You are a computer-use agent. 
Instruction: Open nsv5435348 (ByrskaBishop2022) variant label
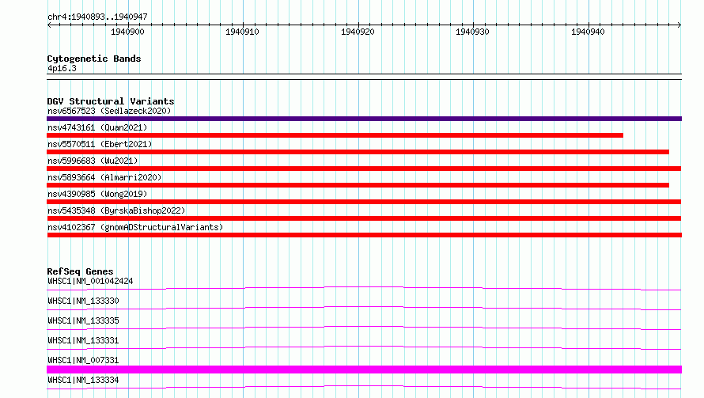116,210
